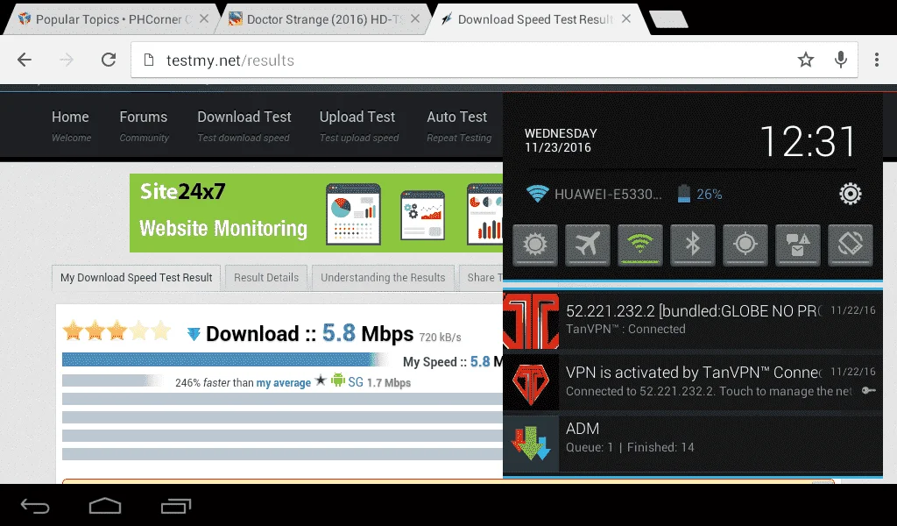Image resolution: width=897 pixels, height=526 pixels.
Task: Reload the testmy.net results page
Action: click(x=109, y=60)
